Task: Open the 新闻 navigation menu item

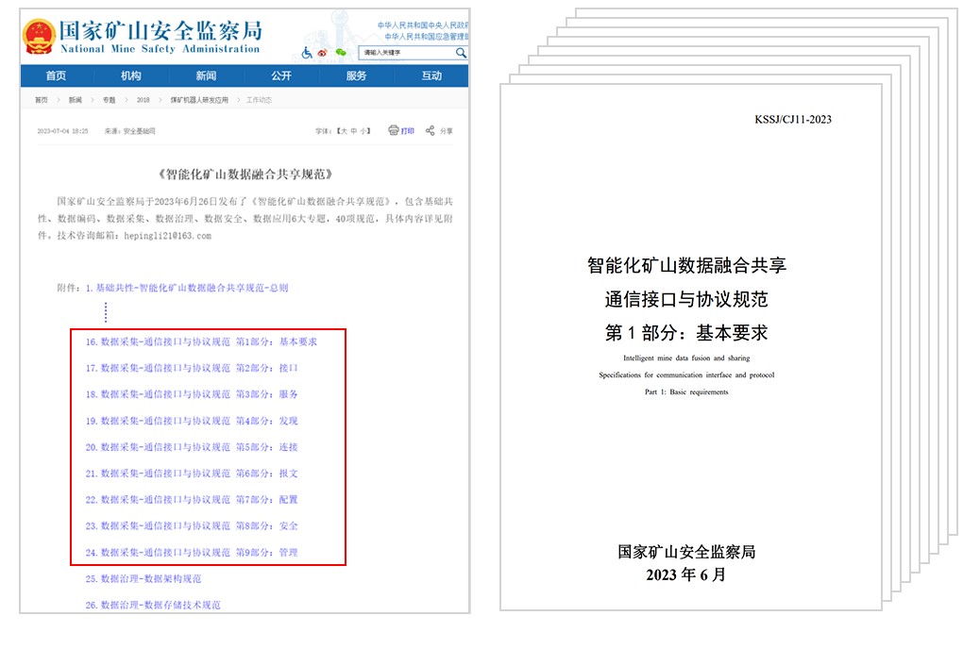Action: tap(206, 76)
